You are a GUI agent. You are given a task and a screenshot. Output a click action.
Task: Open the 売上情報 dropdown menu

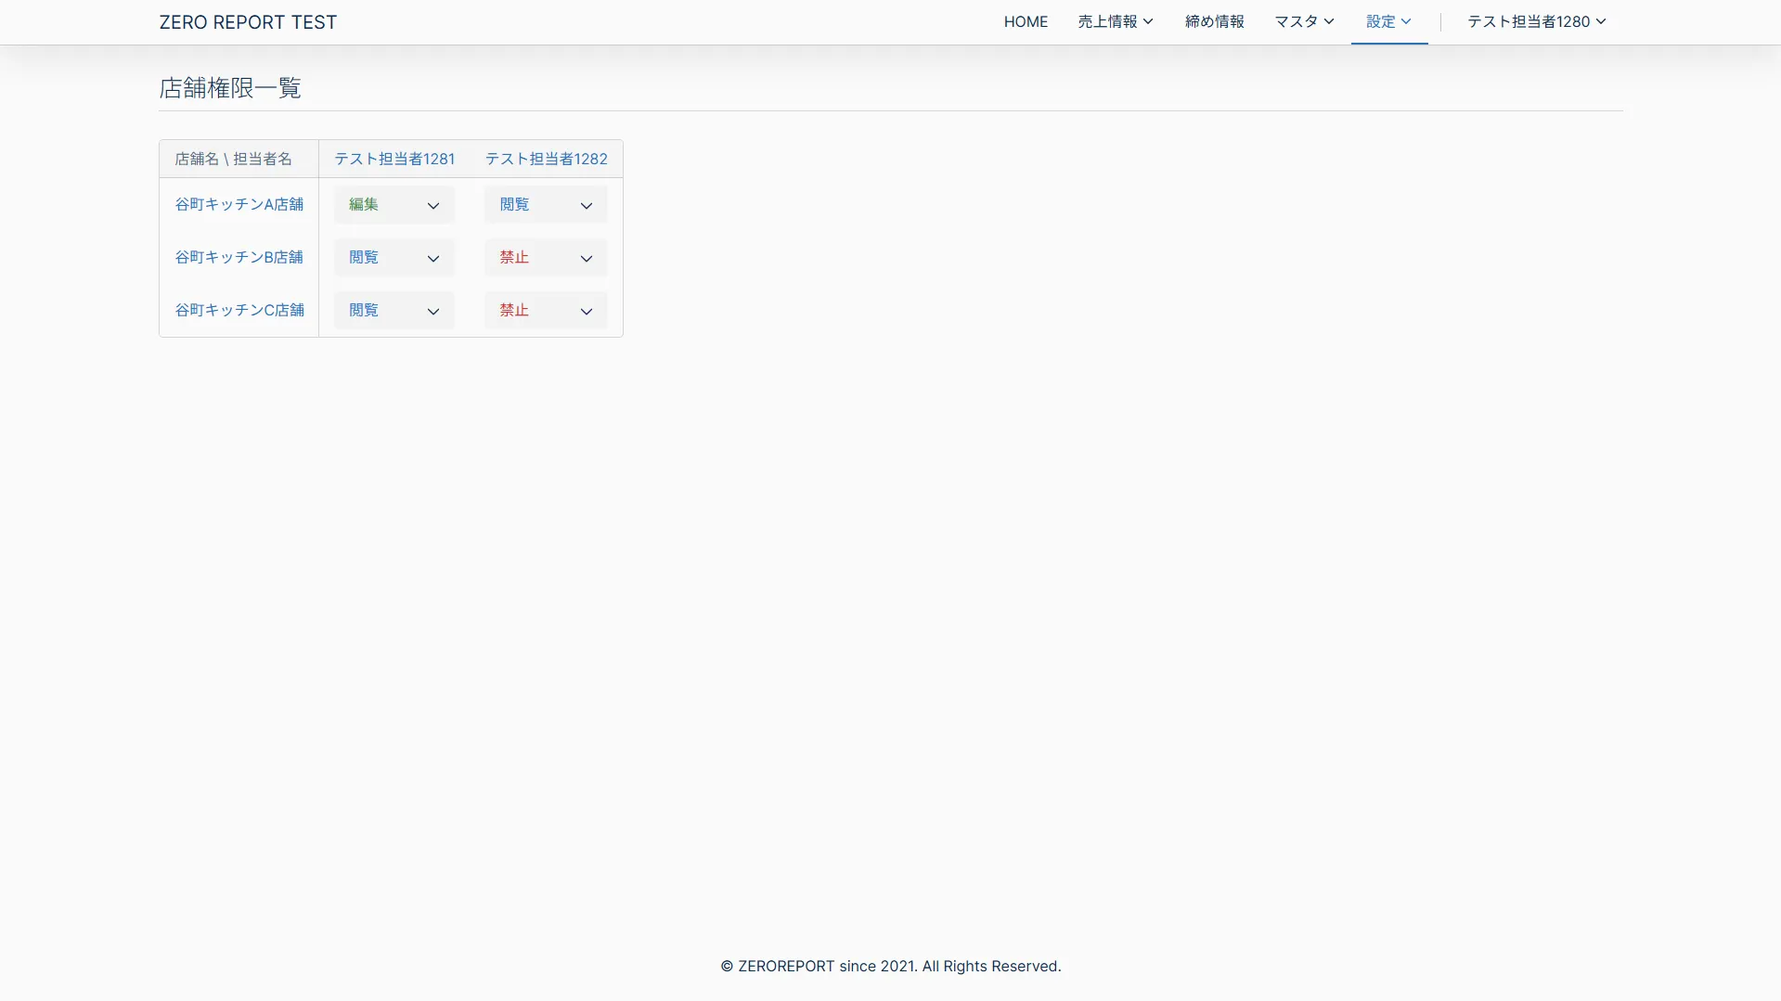point(1115,21)
